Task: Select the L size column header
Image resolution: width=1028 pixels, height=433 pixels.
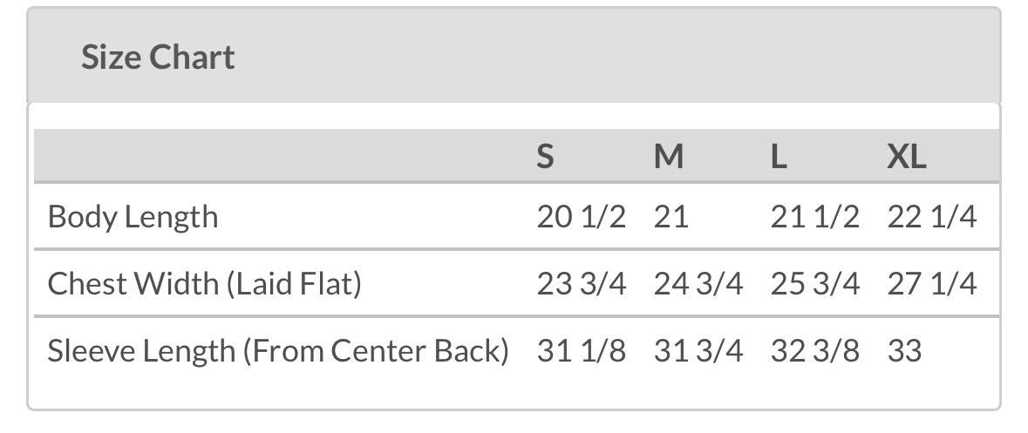Action: 779,157
